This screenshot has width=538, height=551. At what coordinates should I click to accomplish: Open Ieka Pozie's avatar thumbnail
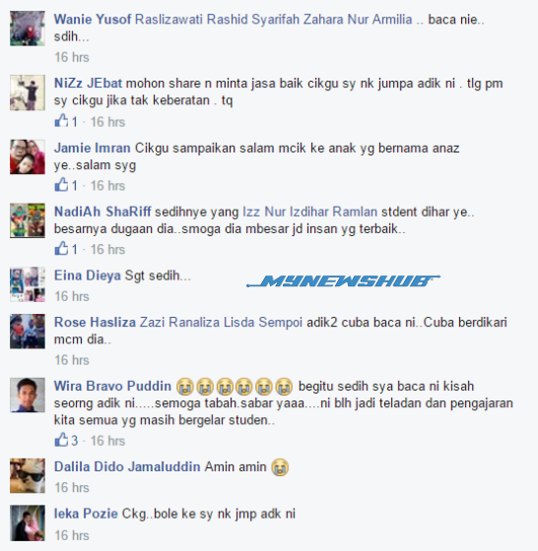click(28, 522)
